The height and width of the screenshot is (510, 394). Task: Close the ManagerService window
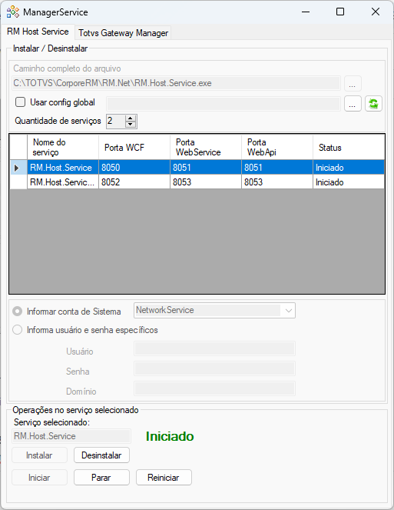[x=375, y=12]
